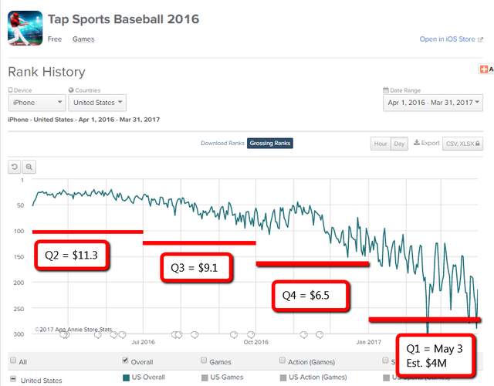The width and height of the screenshot is (494, 386).
Task: Switch chart to Hour view
Action: tap(381, 144)
